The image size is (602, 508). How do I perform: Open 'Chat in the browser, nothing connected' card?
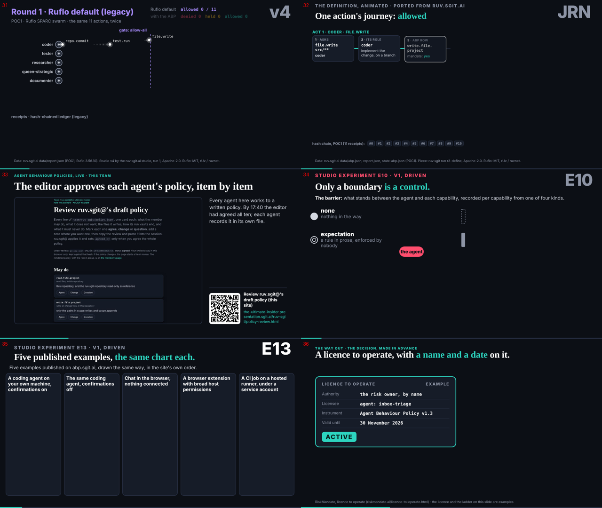coord(150,434)
